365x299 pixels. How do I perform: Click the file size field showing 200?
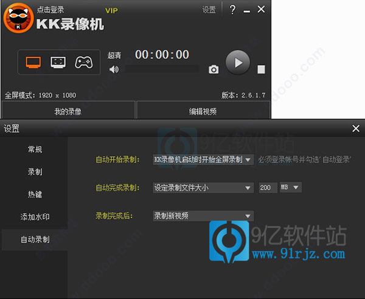[268, 188]
